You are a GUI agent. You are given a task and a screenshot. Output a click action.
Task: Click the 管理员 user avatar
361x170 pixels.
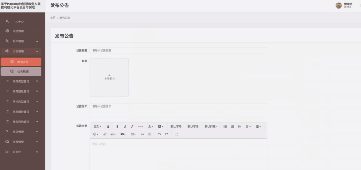click(x=338, y=6)
